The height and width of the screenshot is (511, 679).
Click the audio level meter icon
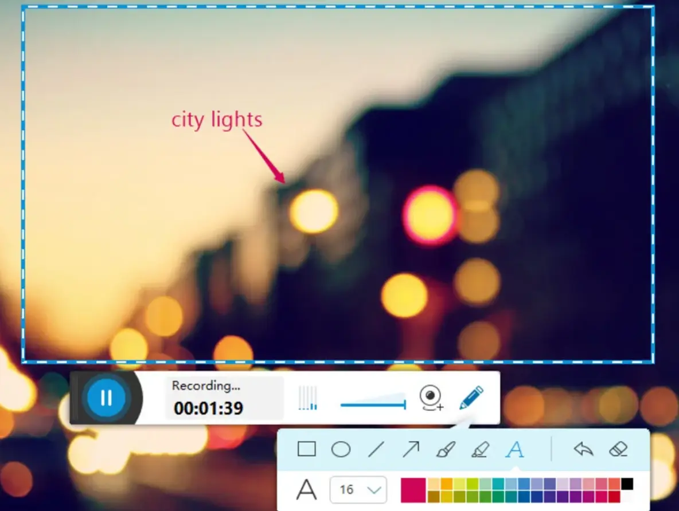coord(309,398)
